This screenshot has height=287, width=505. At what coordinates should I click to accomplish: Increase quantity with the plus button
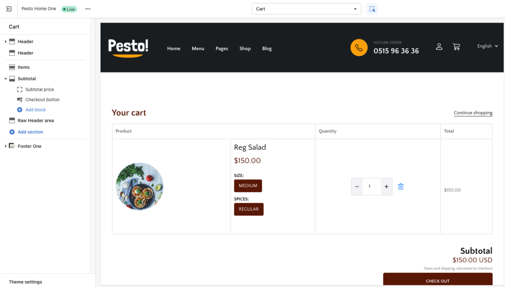point(386,186)
